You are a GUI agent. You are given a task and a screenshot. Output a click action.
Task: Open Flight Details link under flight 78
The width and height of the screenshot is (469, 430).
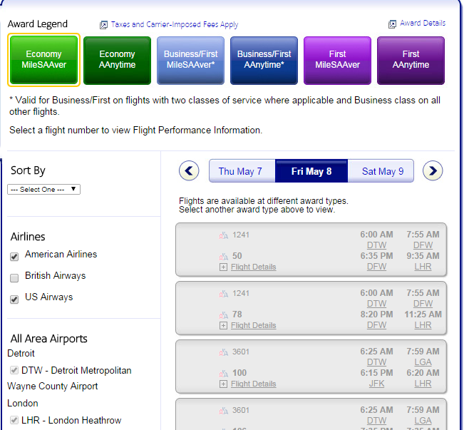click(253, 325)
